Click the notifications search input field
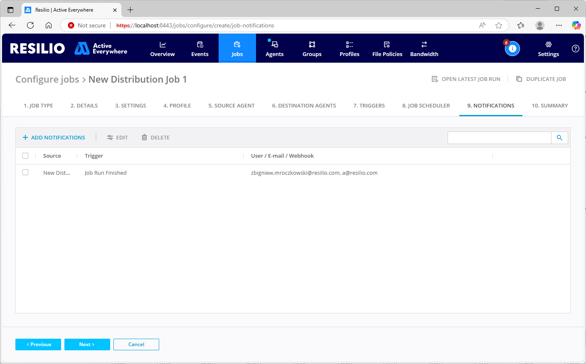Viewport: 586px width, 364px height. [499, 138]
